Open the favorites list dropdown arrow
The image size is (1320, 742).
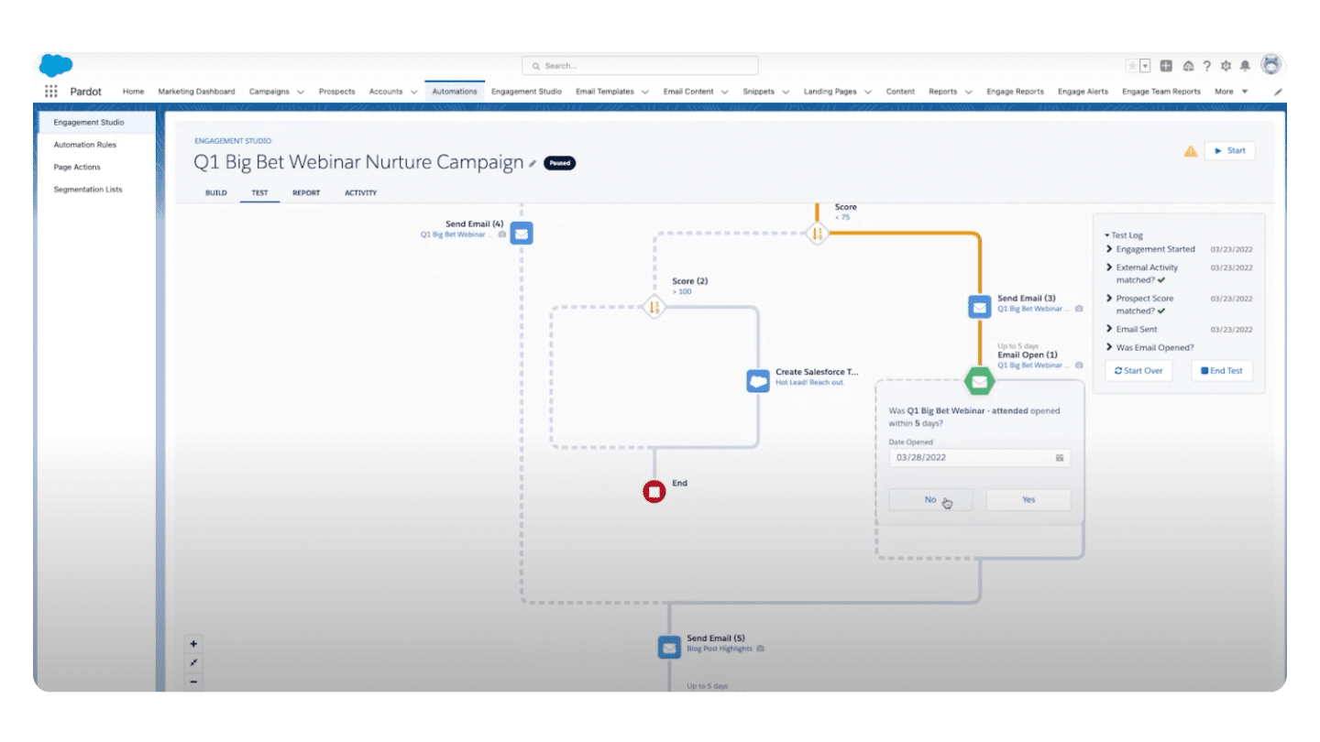pos(1145,66)
